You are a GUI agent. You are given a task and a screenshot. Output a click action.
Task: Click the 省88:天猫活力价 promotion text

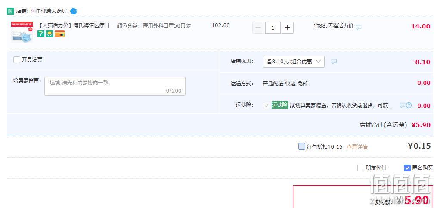334,26
